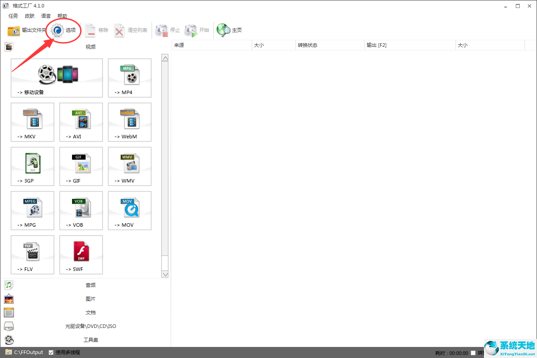
Task: Click the 来源 column header
Action: pos(211,45)
